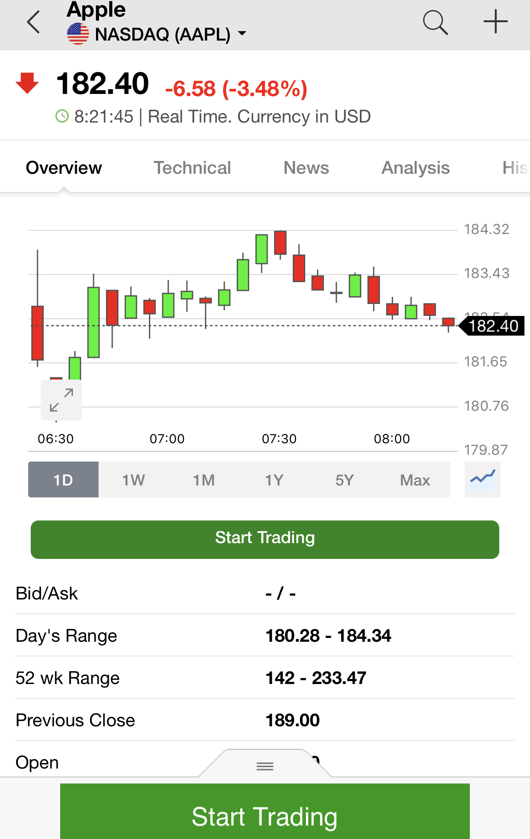Tap the 182.40 price marker on chart
The image size is (530, 839).
pos(492,326)
